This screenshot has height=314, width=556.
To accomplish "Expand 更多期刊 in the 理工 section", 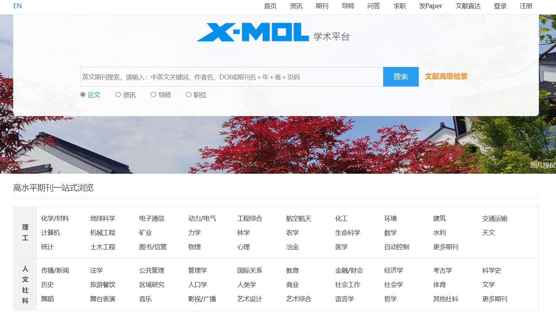I will 446,247.
